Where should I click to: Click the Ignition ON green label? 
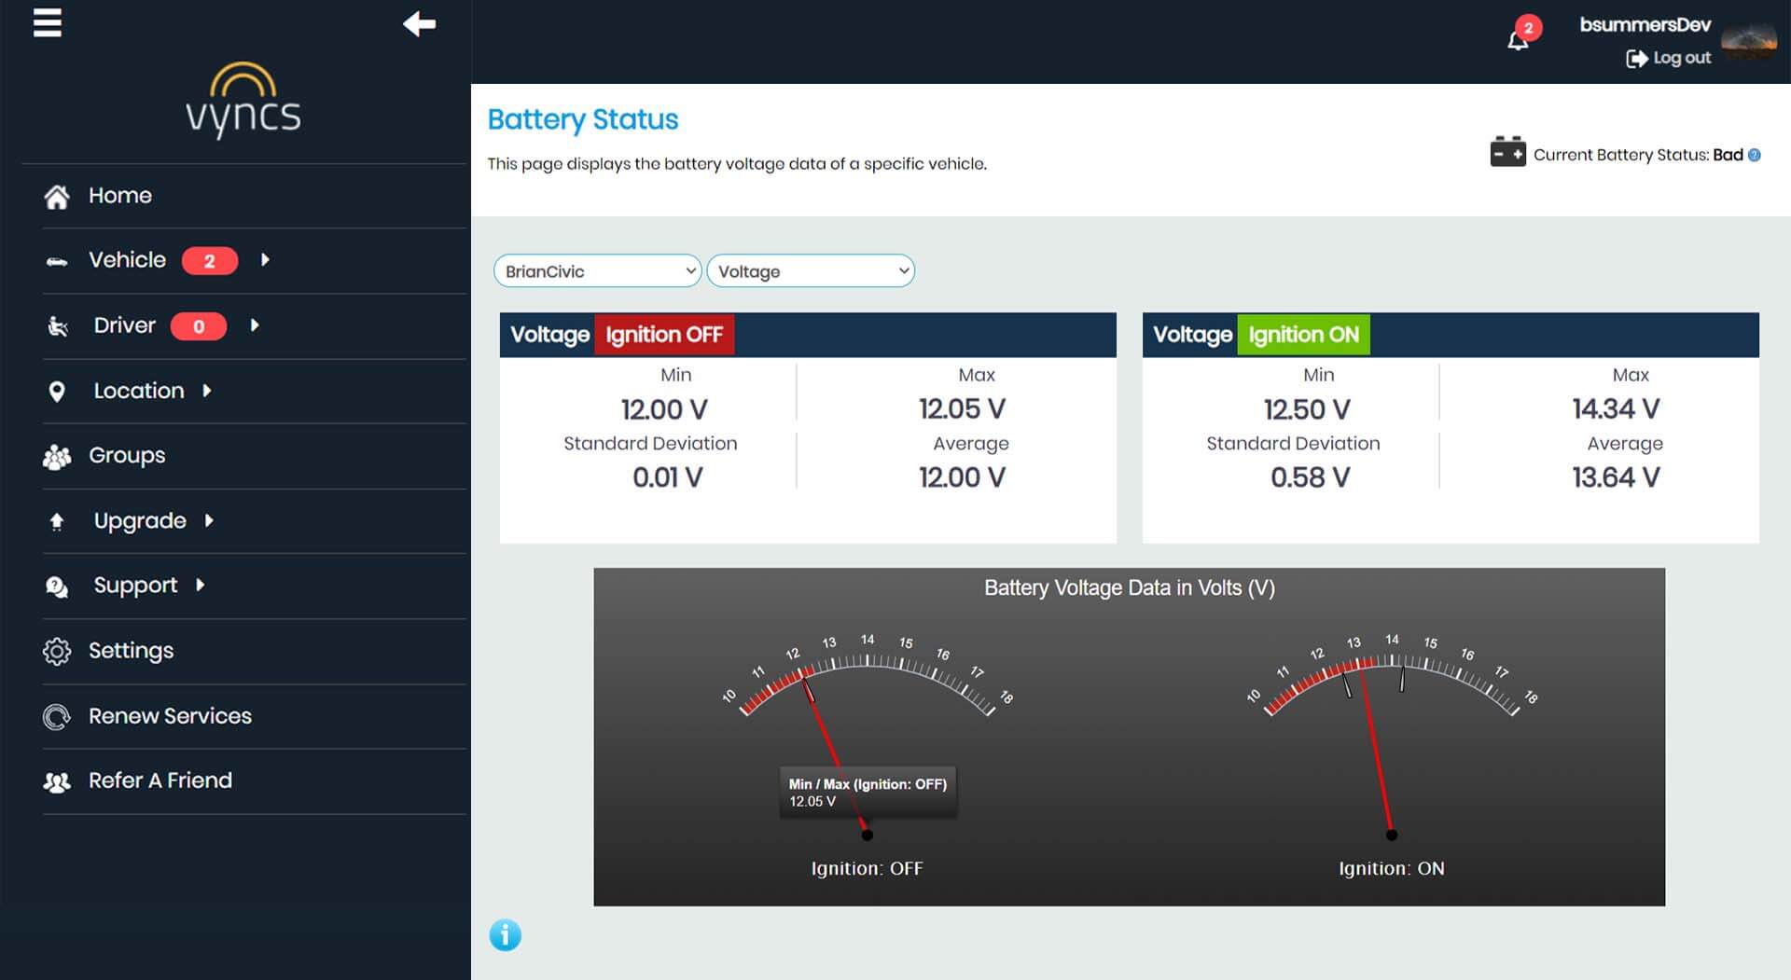(1303, 335)
